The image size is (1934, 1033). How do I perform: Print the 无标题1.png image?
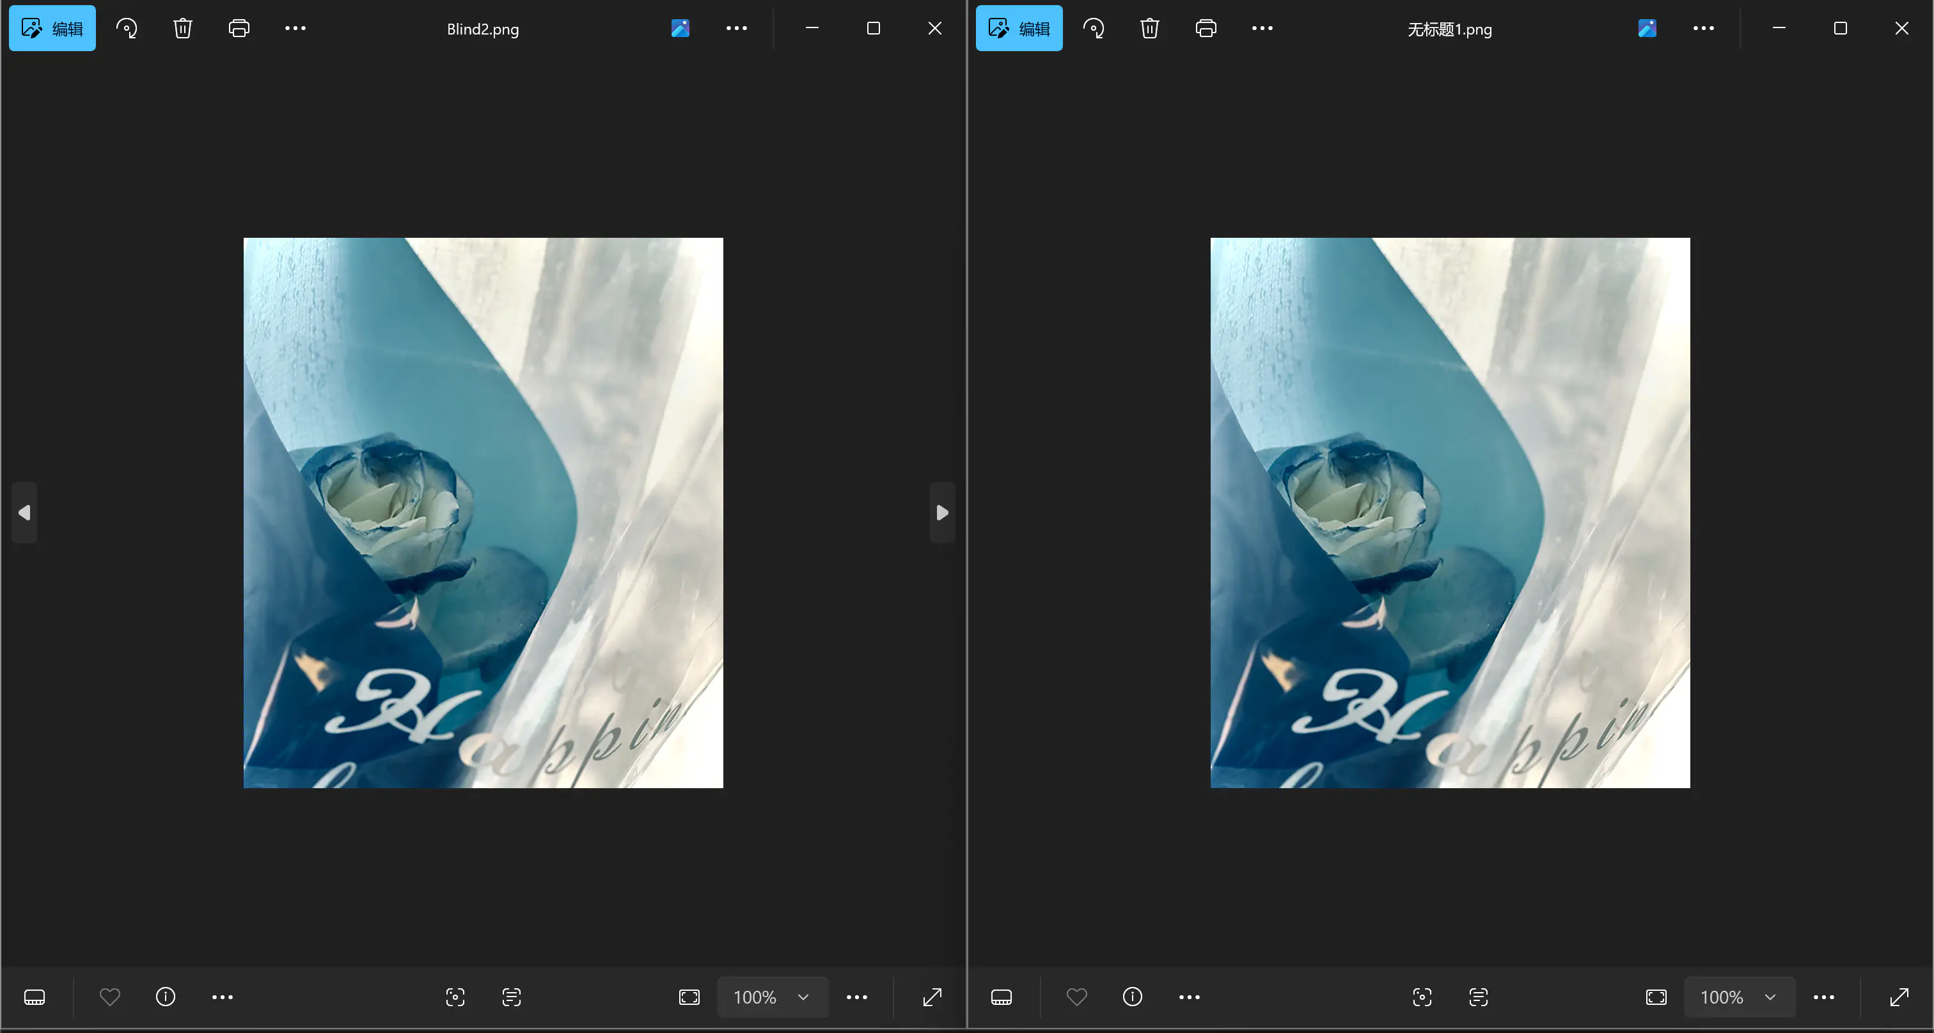pyautogui.click(x=1206, y=29)
